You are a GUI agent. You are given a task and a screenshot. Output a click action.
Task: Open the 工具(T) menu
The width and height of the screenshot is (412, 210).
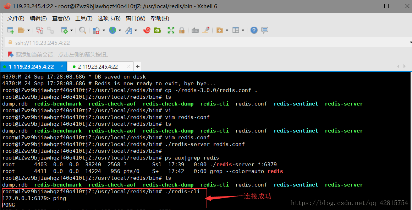[84, 18]
